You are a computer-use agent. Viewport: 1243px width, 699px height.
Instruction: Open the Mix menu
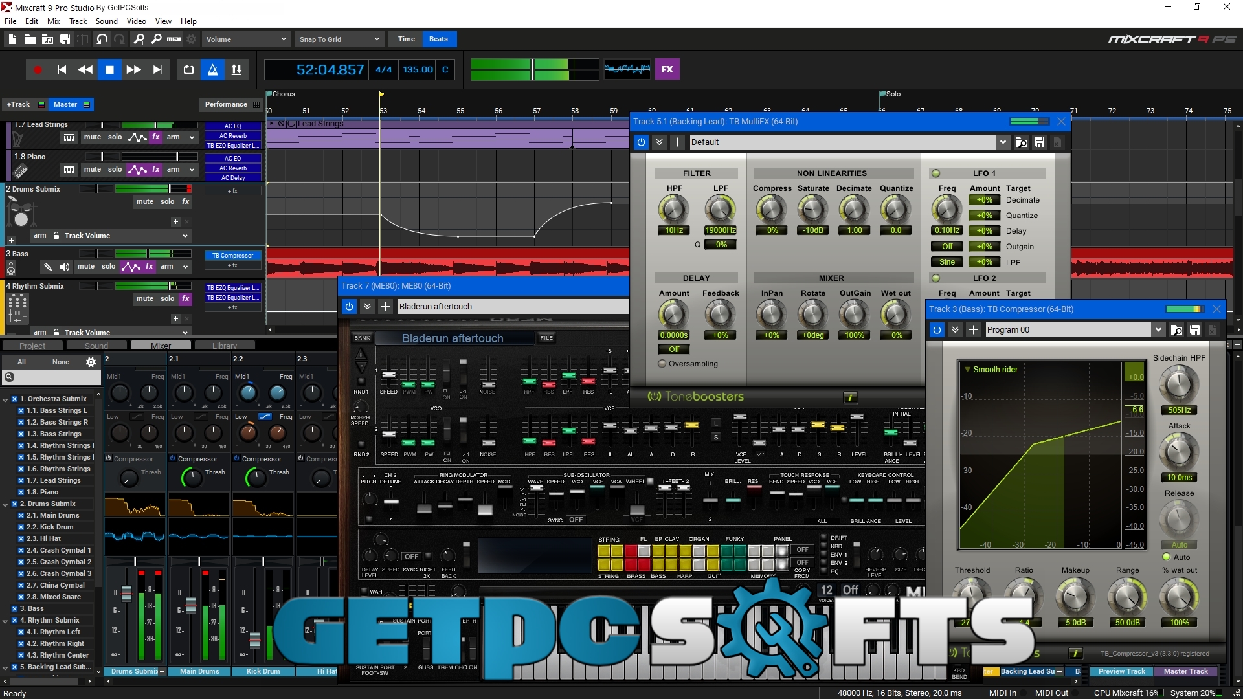coord(53,21)
